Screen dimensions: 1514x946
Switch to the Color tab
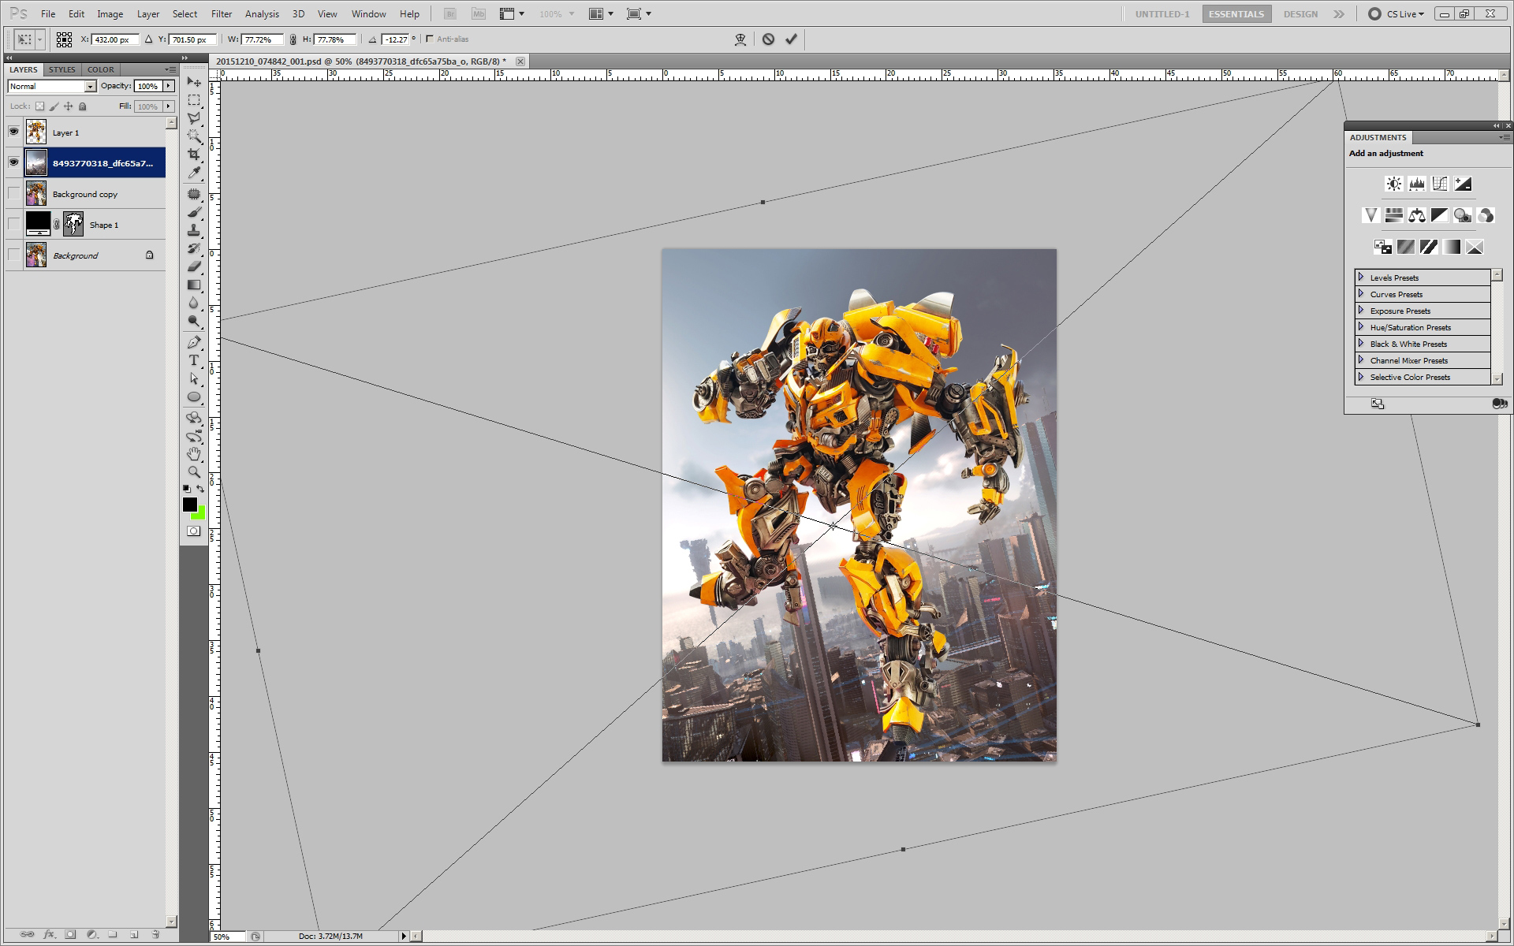pos(101,69)
